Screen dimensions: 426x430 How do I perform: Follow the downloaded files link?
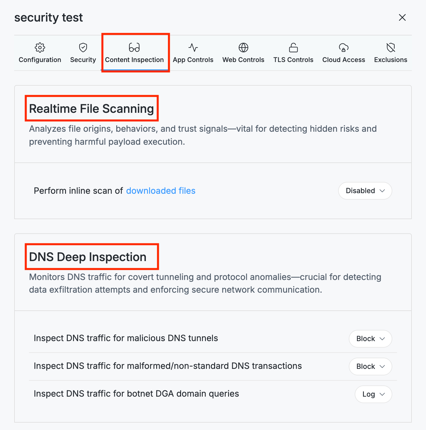pyautogui.click(x=161, y=191)
